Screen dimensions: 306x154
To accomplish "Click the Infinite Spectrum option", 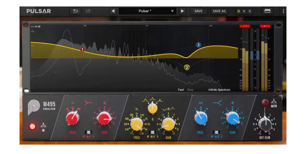I will (219, 89).
